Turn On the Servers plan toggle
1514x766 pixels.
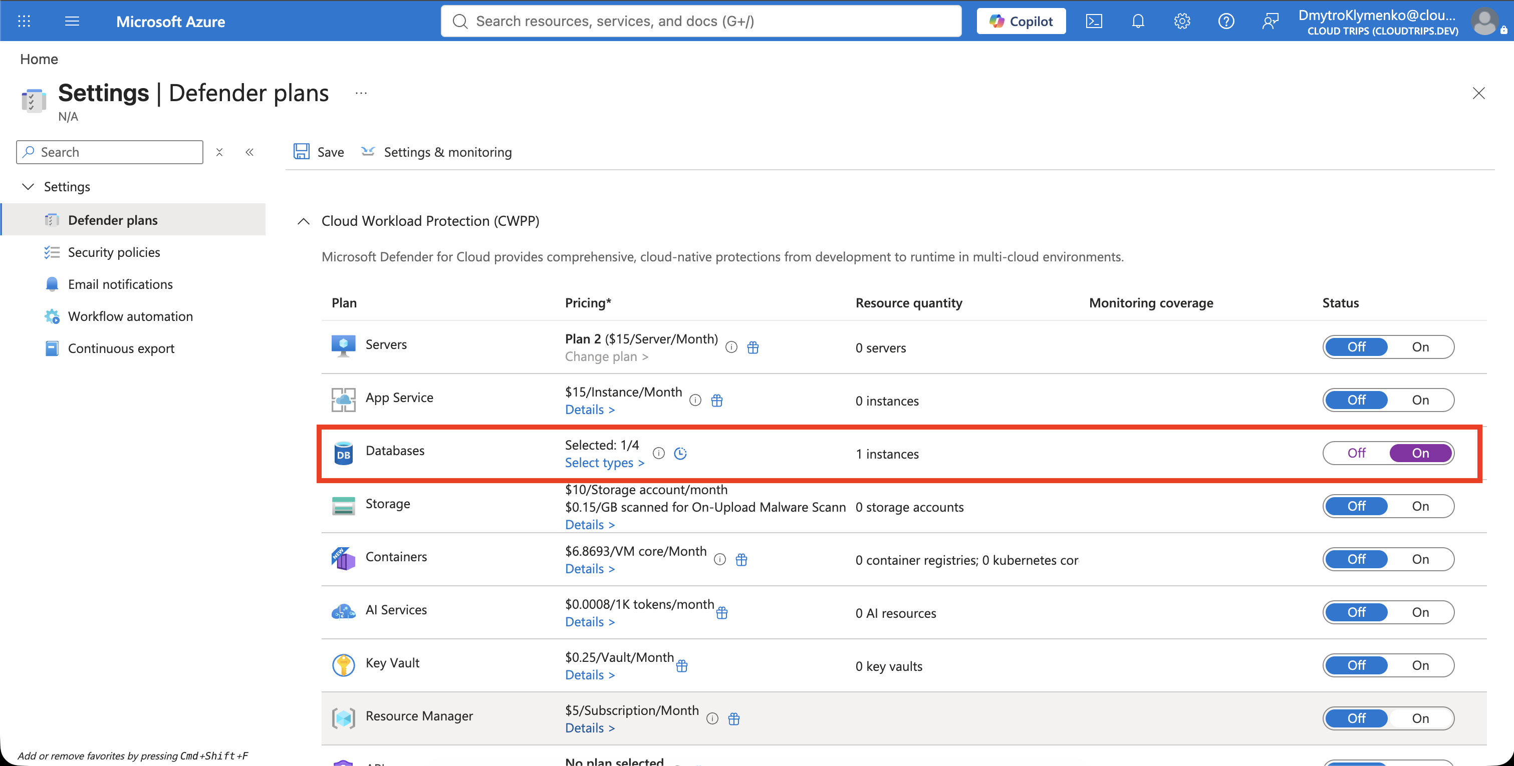click(x=1420, y=346)
